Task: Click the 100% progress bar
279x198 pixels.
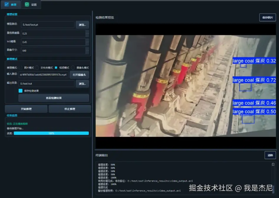Action: click(51, 133)
